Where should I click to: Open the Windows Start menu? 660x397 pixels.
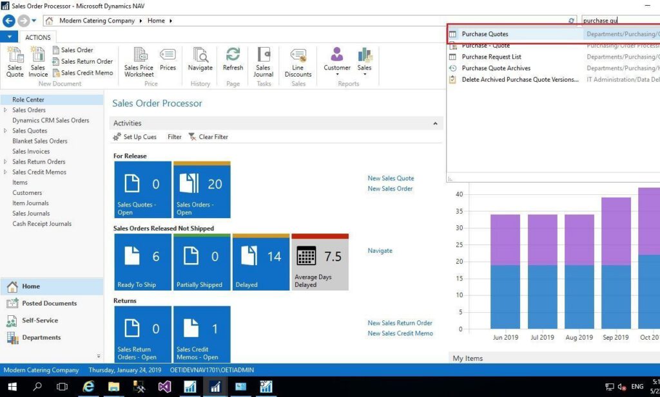[x=12, y=387]
